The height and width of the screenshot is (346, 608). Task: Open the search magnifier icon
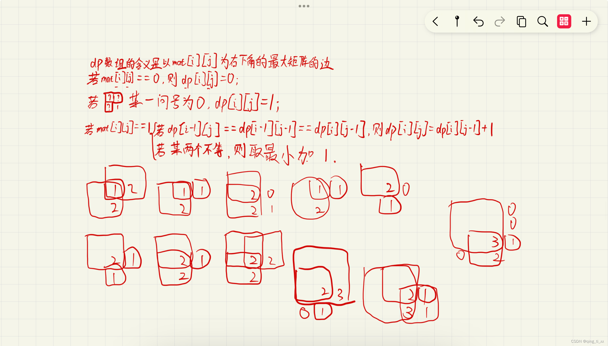(543, 21)
